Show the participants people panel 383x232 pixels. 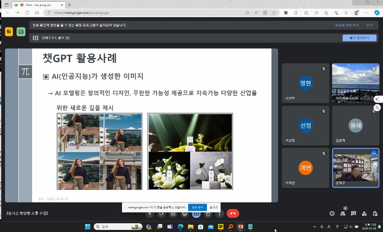[x=343, y=213]
